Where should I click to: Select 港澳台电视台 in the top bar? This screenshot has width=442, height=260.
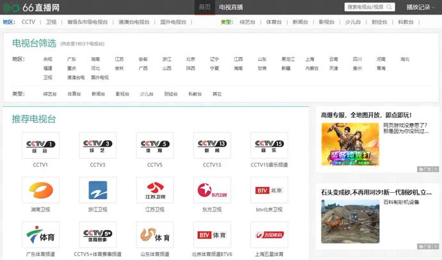(x=134, y=22)
